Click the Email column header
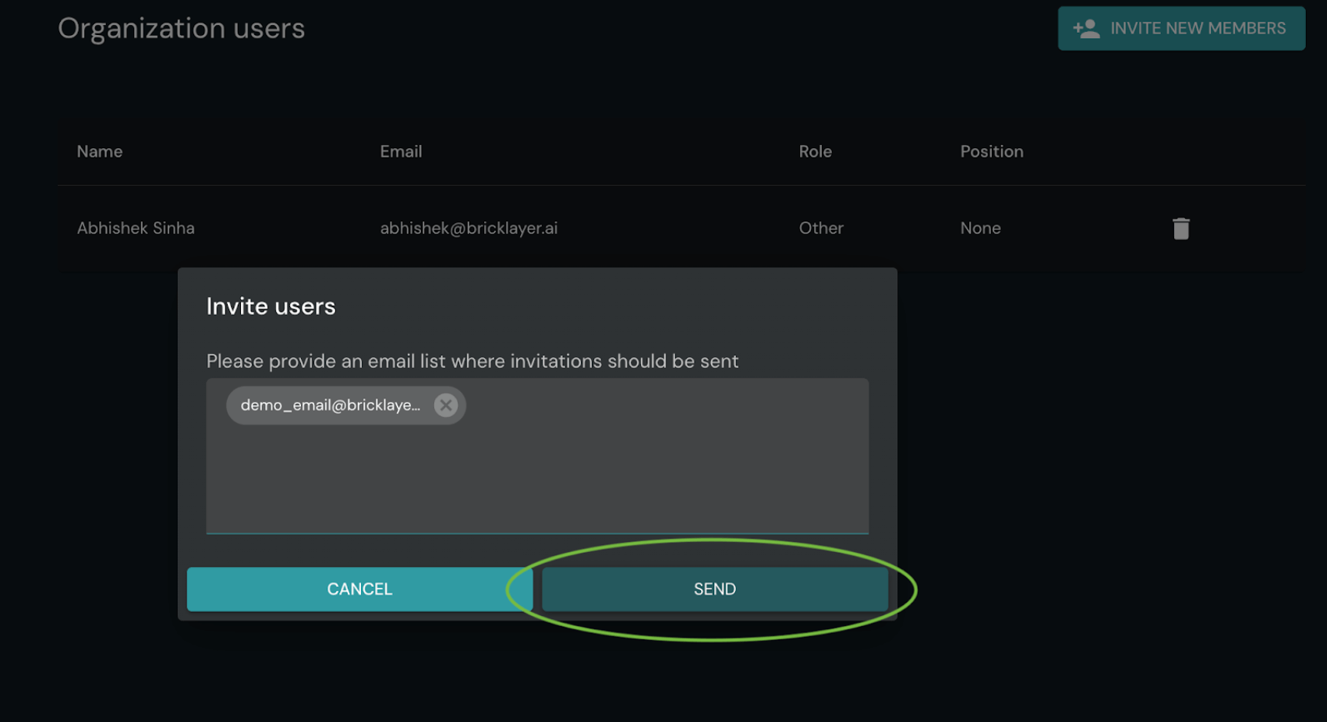 tap(401, 151)
